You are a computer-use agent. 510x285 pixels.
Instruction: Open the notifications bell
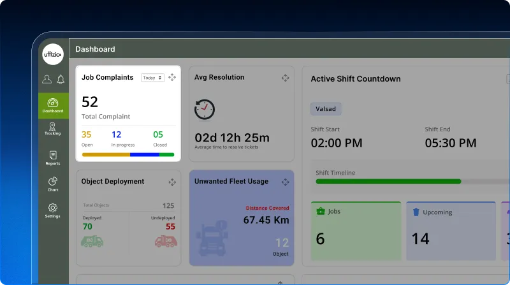coord(61,80)
